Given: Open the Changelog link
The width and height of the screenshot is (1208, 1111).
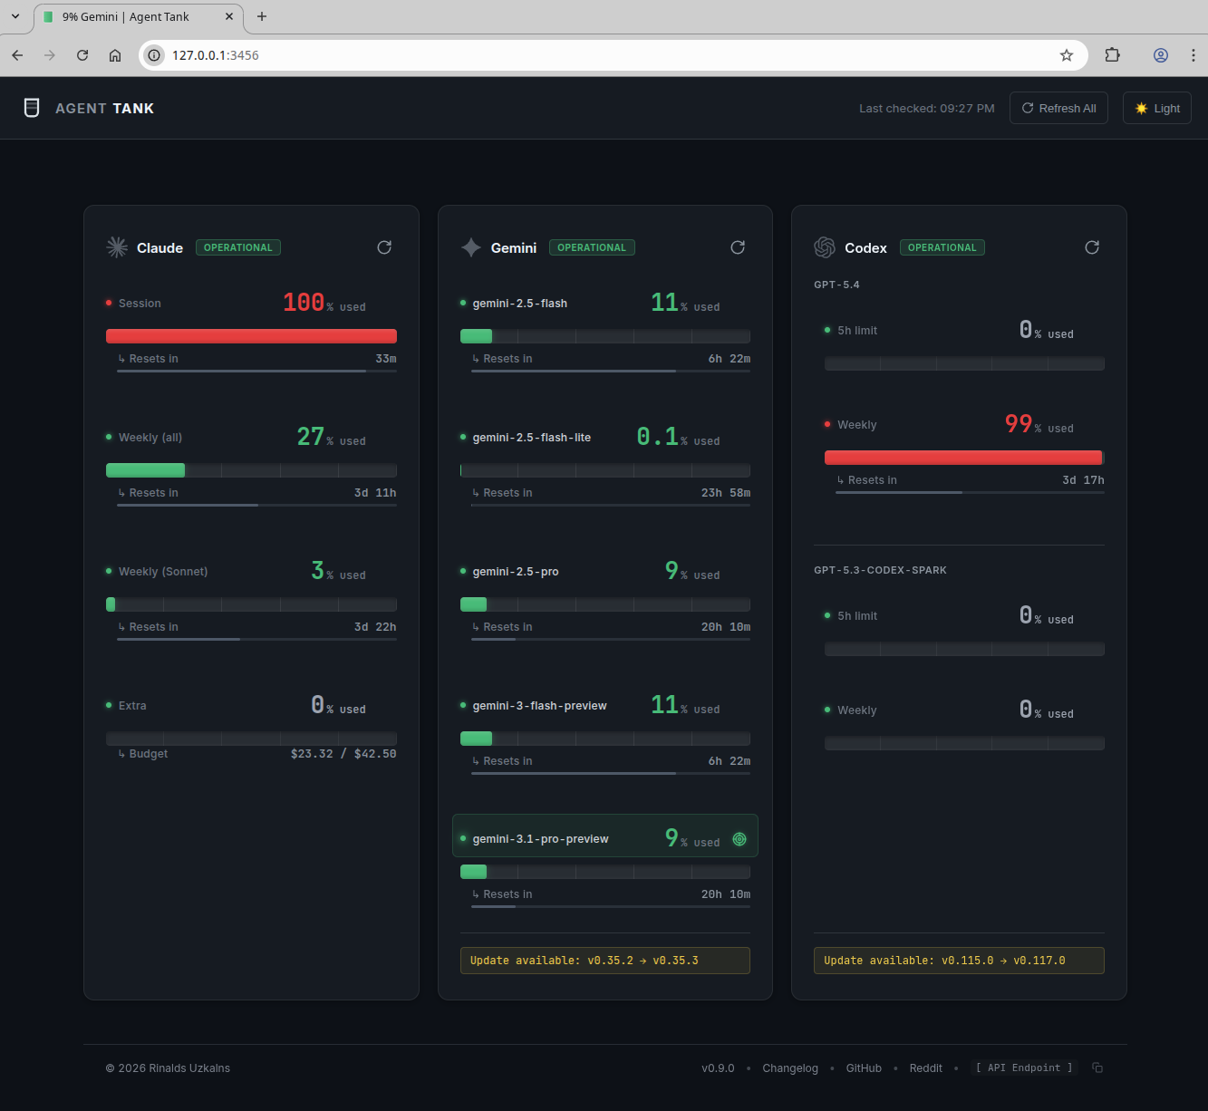Looking at the screenshot, I should point(789,1068).
